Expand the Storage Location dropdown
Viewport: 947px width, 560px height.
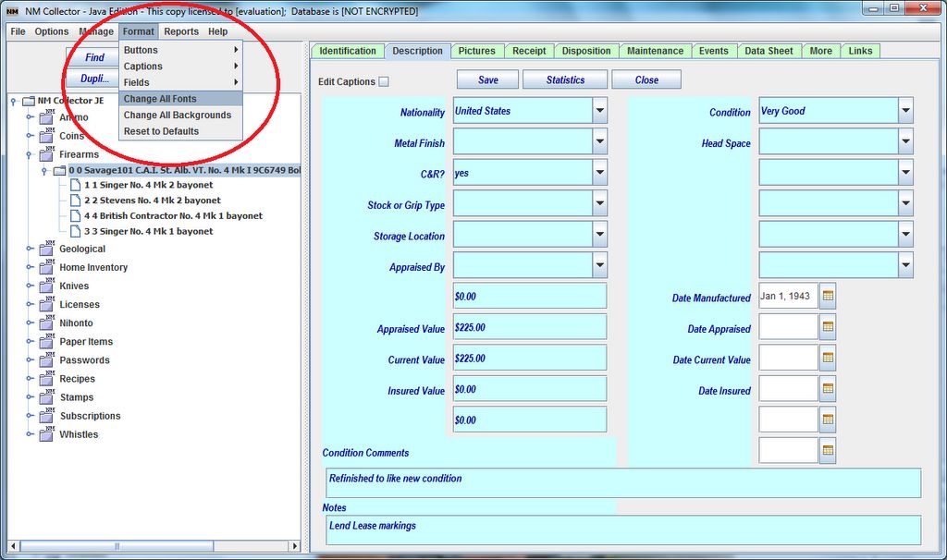[600, 235]
